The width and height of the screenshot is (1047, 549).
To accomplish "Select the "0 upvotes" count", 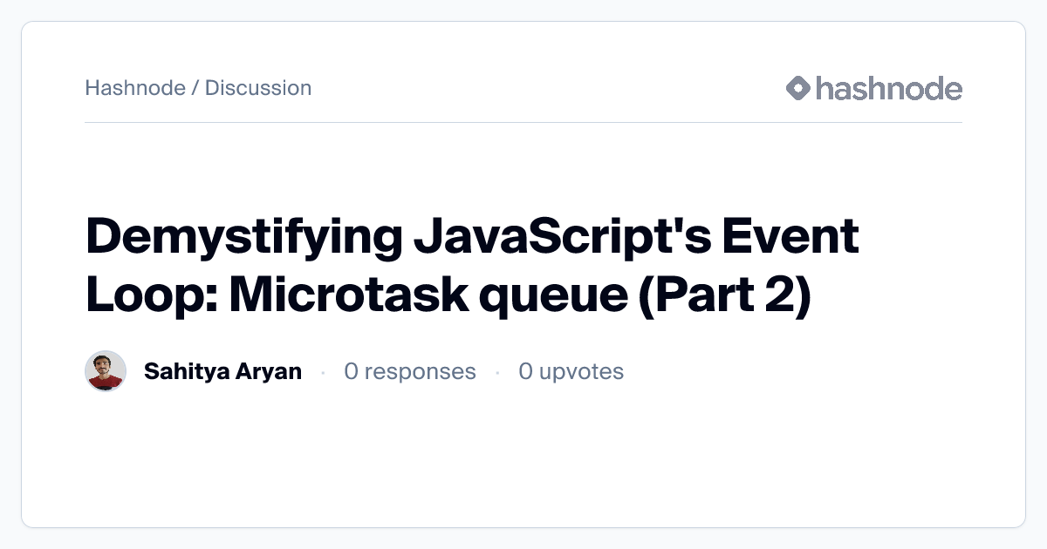I will [571, 371].
